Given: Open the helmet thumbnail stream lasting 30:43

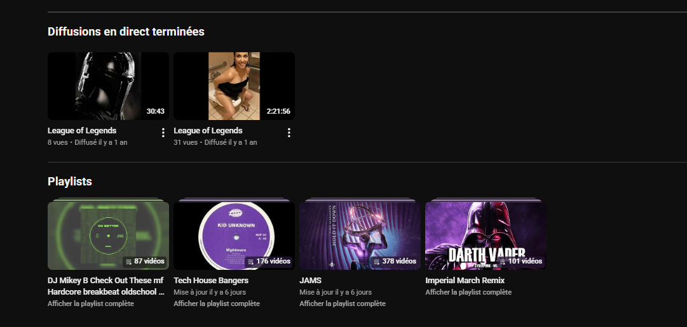Looking at the screenshot, I should [x=108, y=86].
